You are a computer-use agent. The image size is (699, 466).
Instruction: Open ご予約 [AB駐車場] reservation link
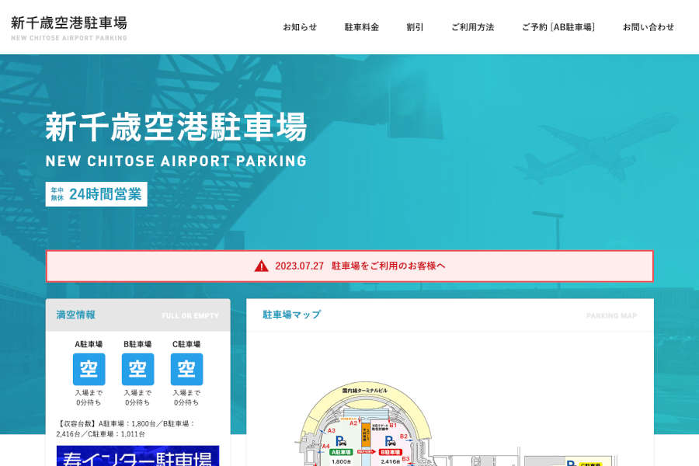[x=558, y=27]
